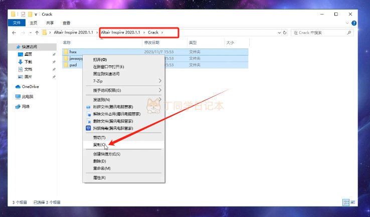Screen dimensions: 370x217
Task: Select 图片 in navigation pane
Action: click(28, 76)
